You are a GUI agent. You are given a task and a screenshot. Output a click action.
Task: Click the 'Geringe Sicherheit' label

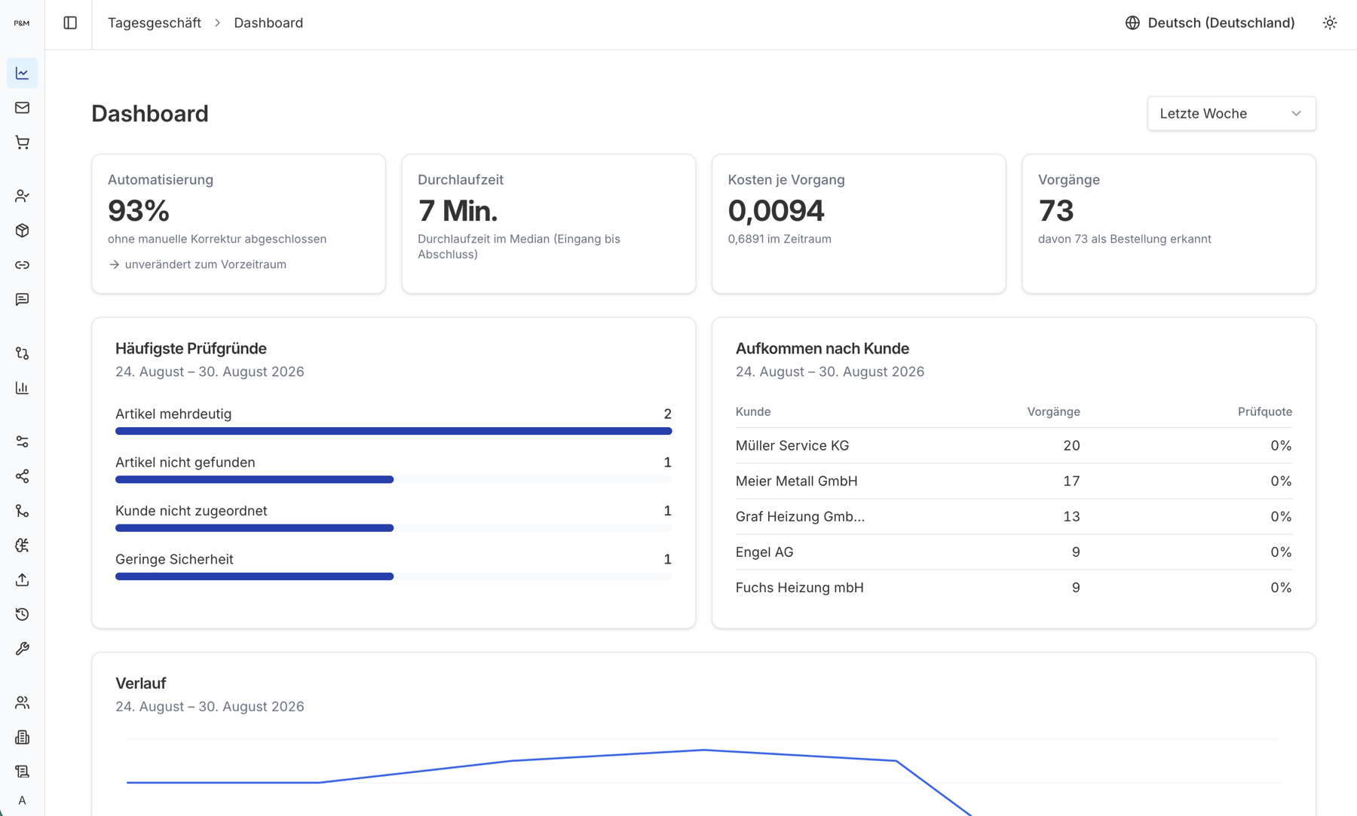coord(174,559)
